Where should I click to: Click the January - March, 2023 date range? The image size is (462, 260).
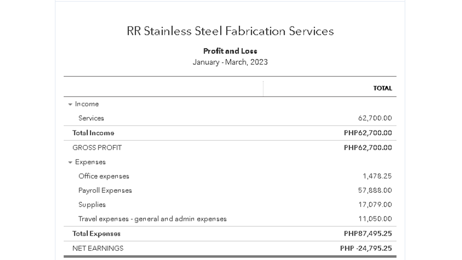click(x=230, y=62)
